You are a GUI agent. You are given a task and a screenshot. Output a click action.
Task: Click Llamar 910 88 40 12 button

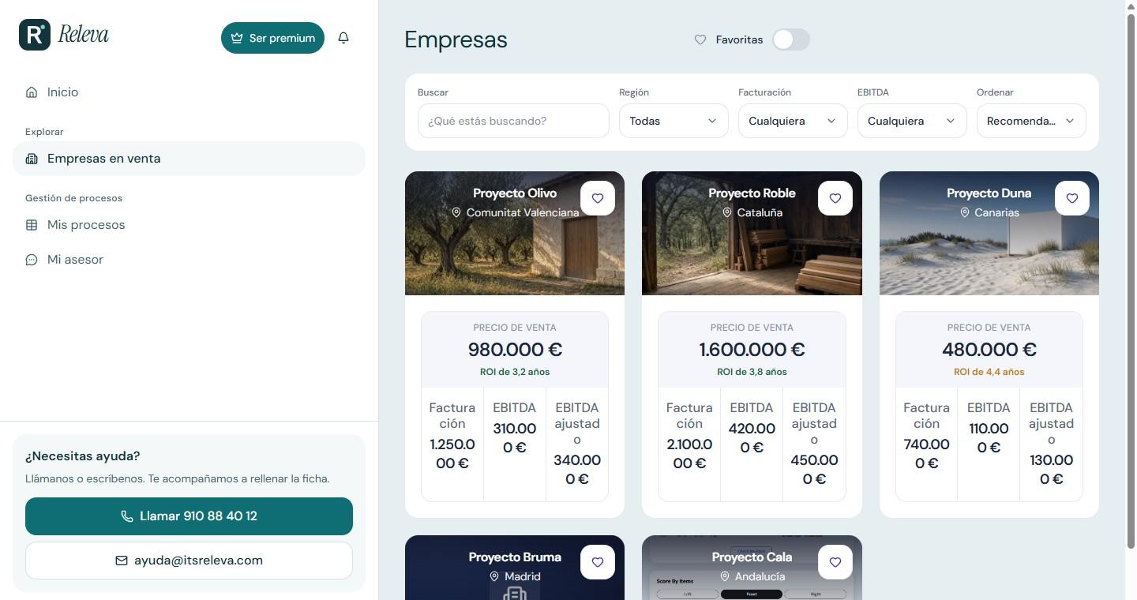click(x=189, y=516)
